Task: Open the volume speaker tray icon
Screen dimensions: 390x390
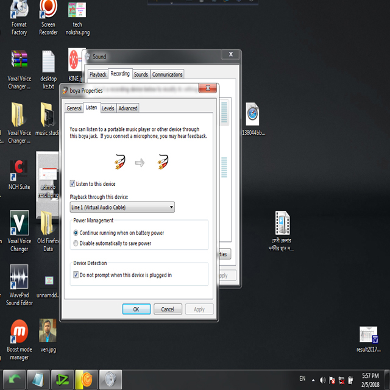Action: pos(322,380)
